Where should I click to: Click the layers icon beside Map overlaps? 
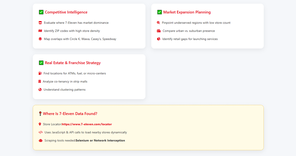[x=40, y=39]
